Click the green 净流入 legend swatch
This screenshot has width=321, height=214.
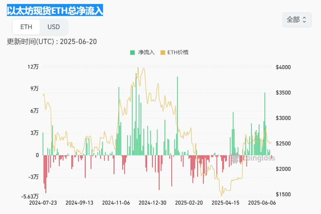click(133, 53)
